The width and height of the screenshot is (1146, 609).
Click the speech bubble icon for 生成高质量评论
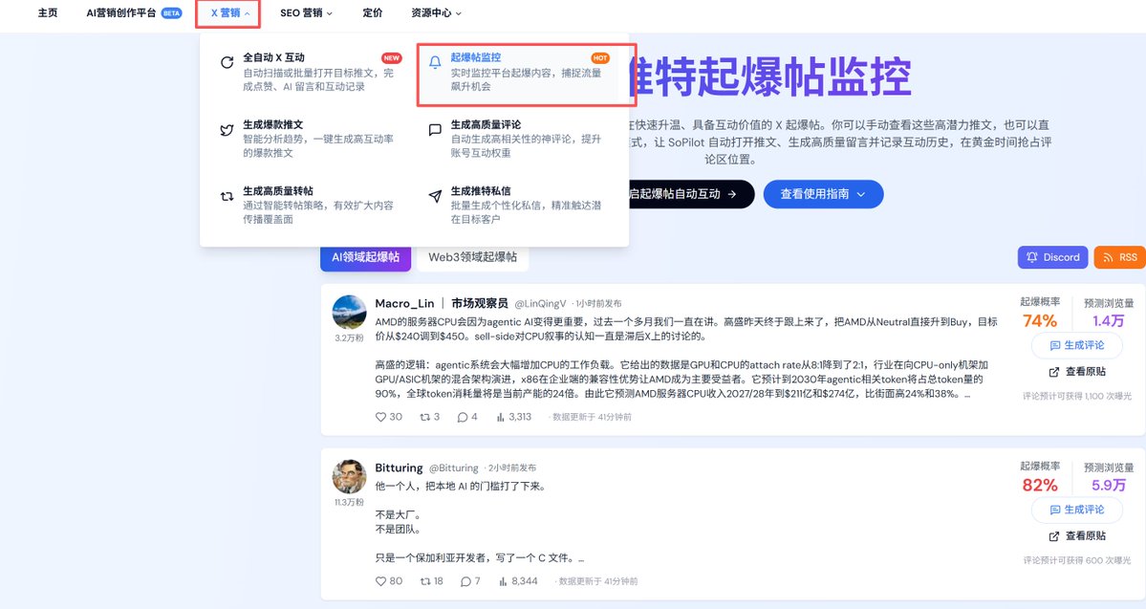[x=435, y=130]
